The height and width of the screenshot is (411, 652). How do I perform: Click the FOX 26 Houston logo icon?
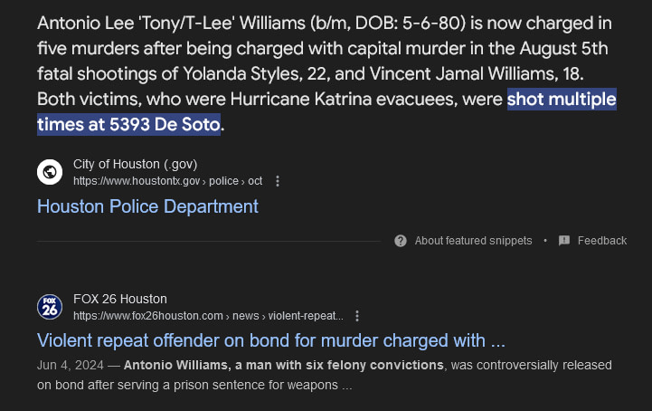50,307
